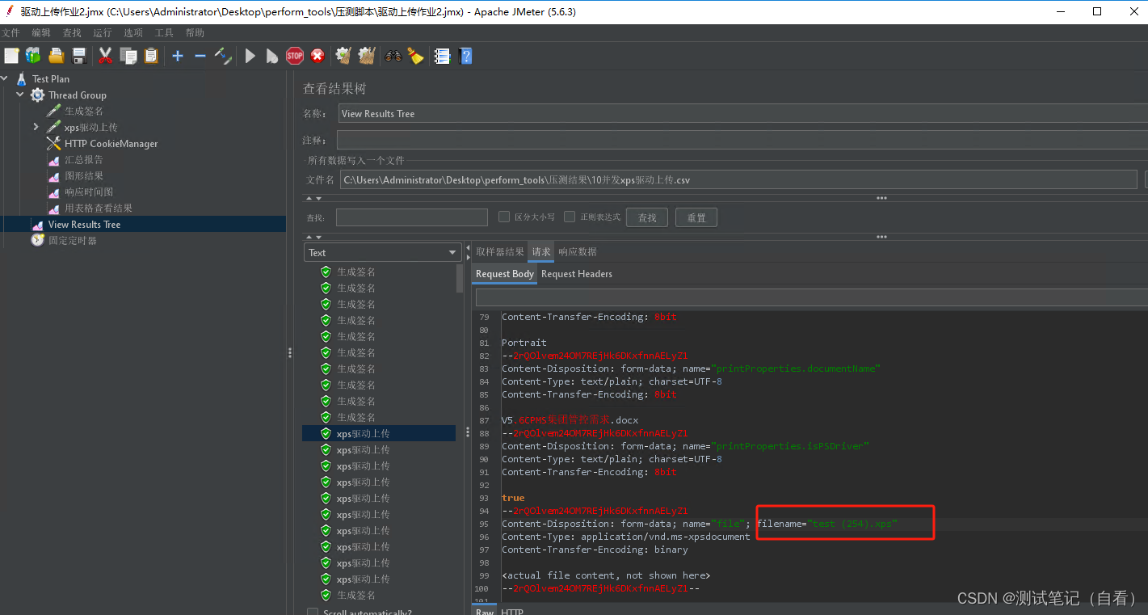Screen dimensions: 1148x615
Task: Click the search field above request body
Action: click(811, 297)
